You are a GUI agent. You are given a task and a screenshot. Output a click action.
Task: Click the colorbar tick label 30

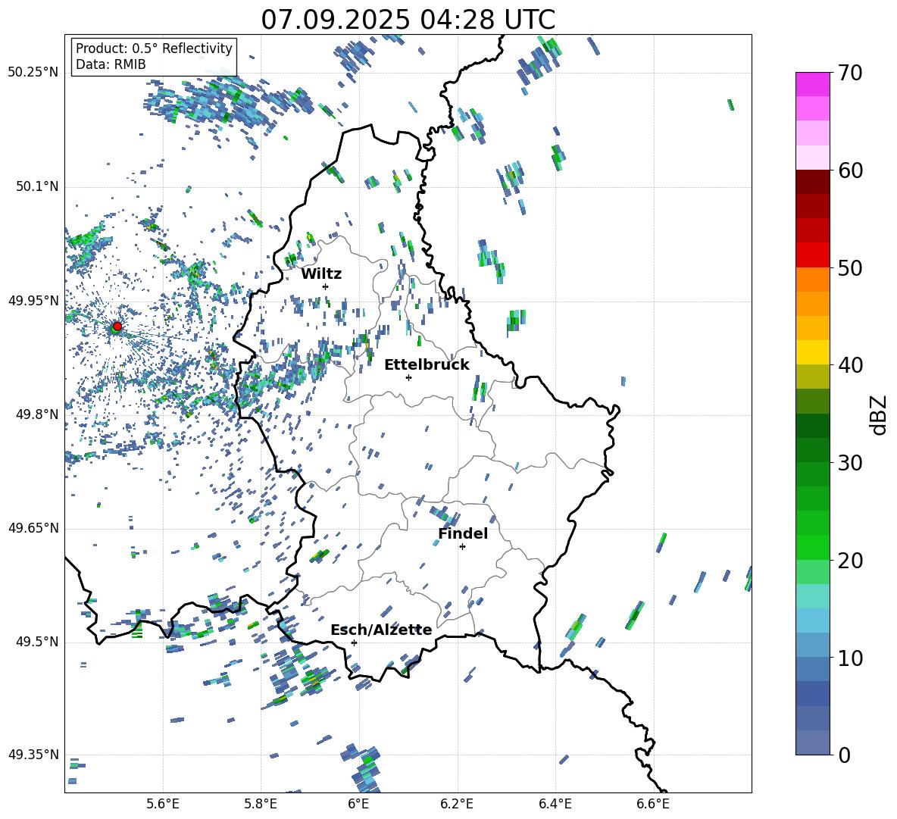(x=850, y=463)
